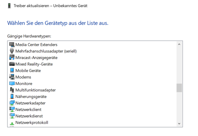
Task: Click the scroll down arrow of list
Action: (x=179, y=124)
